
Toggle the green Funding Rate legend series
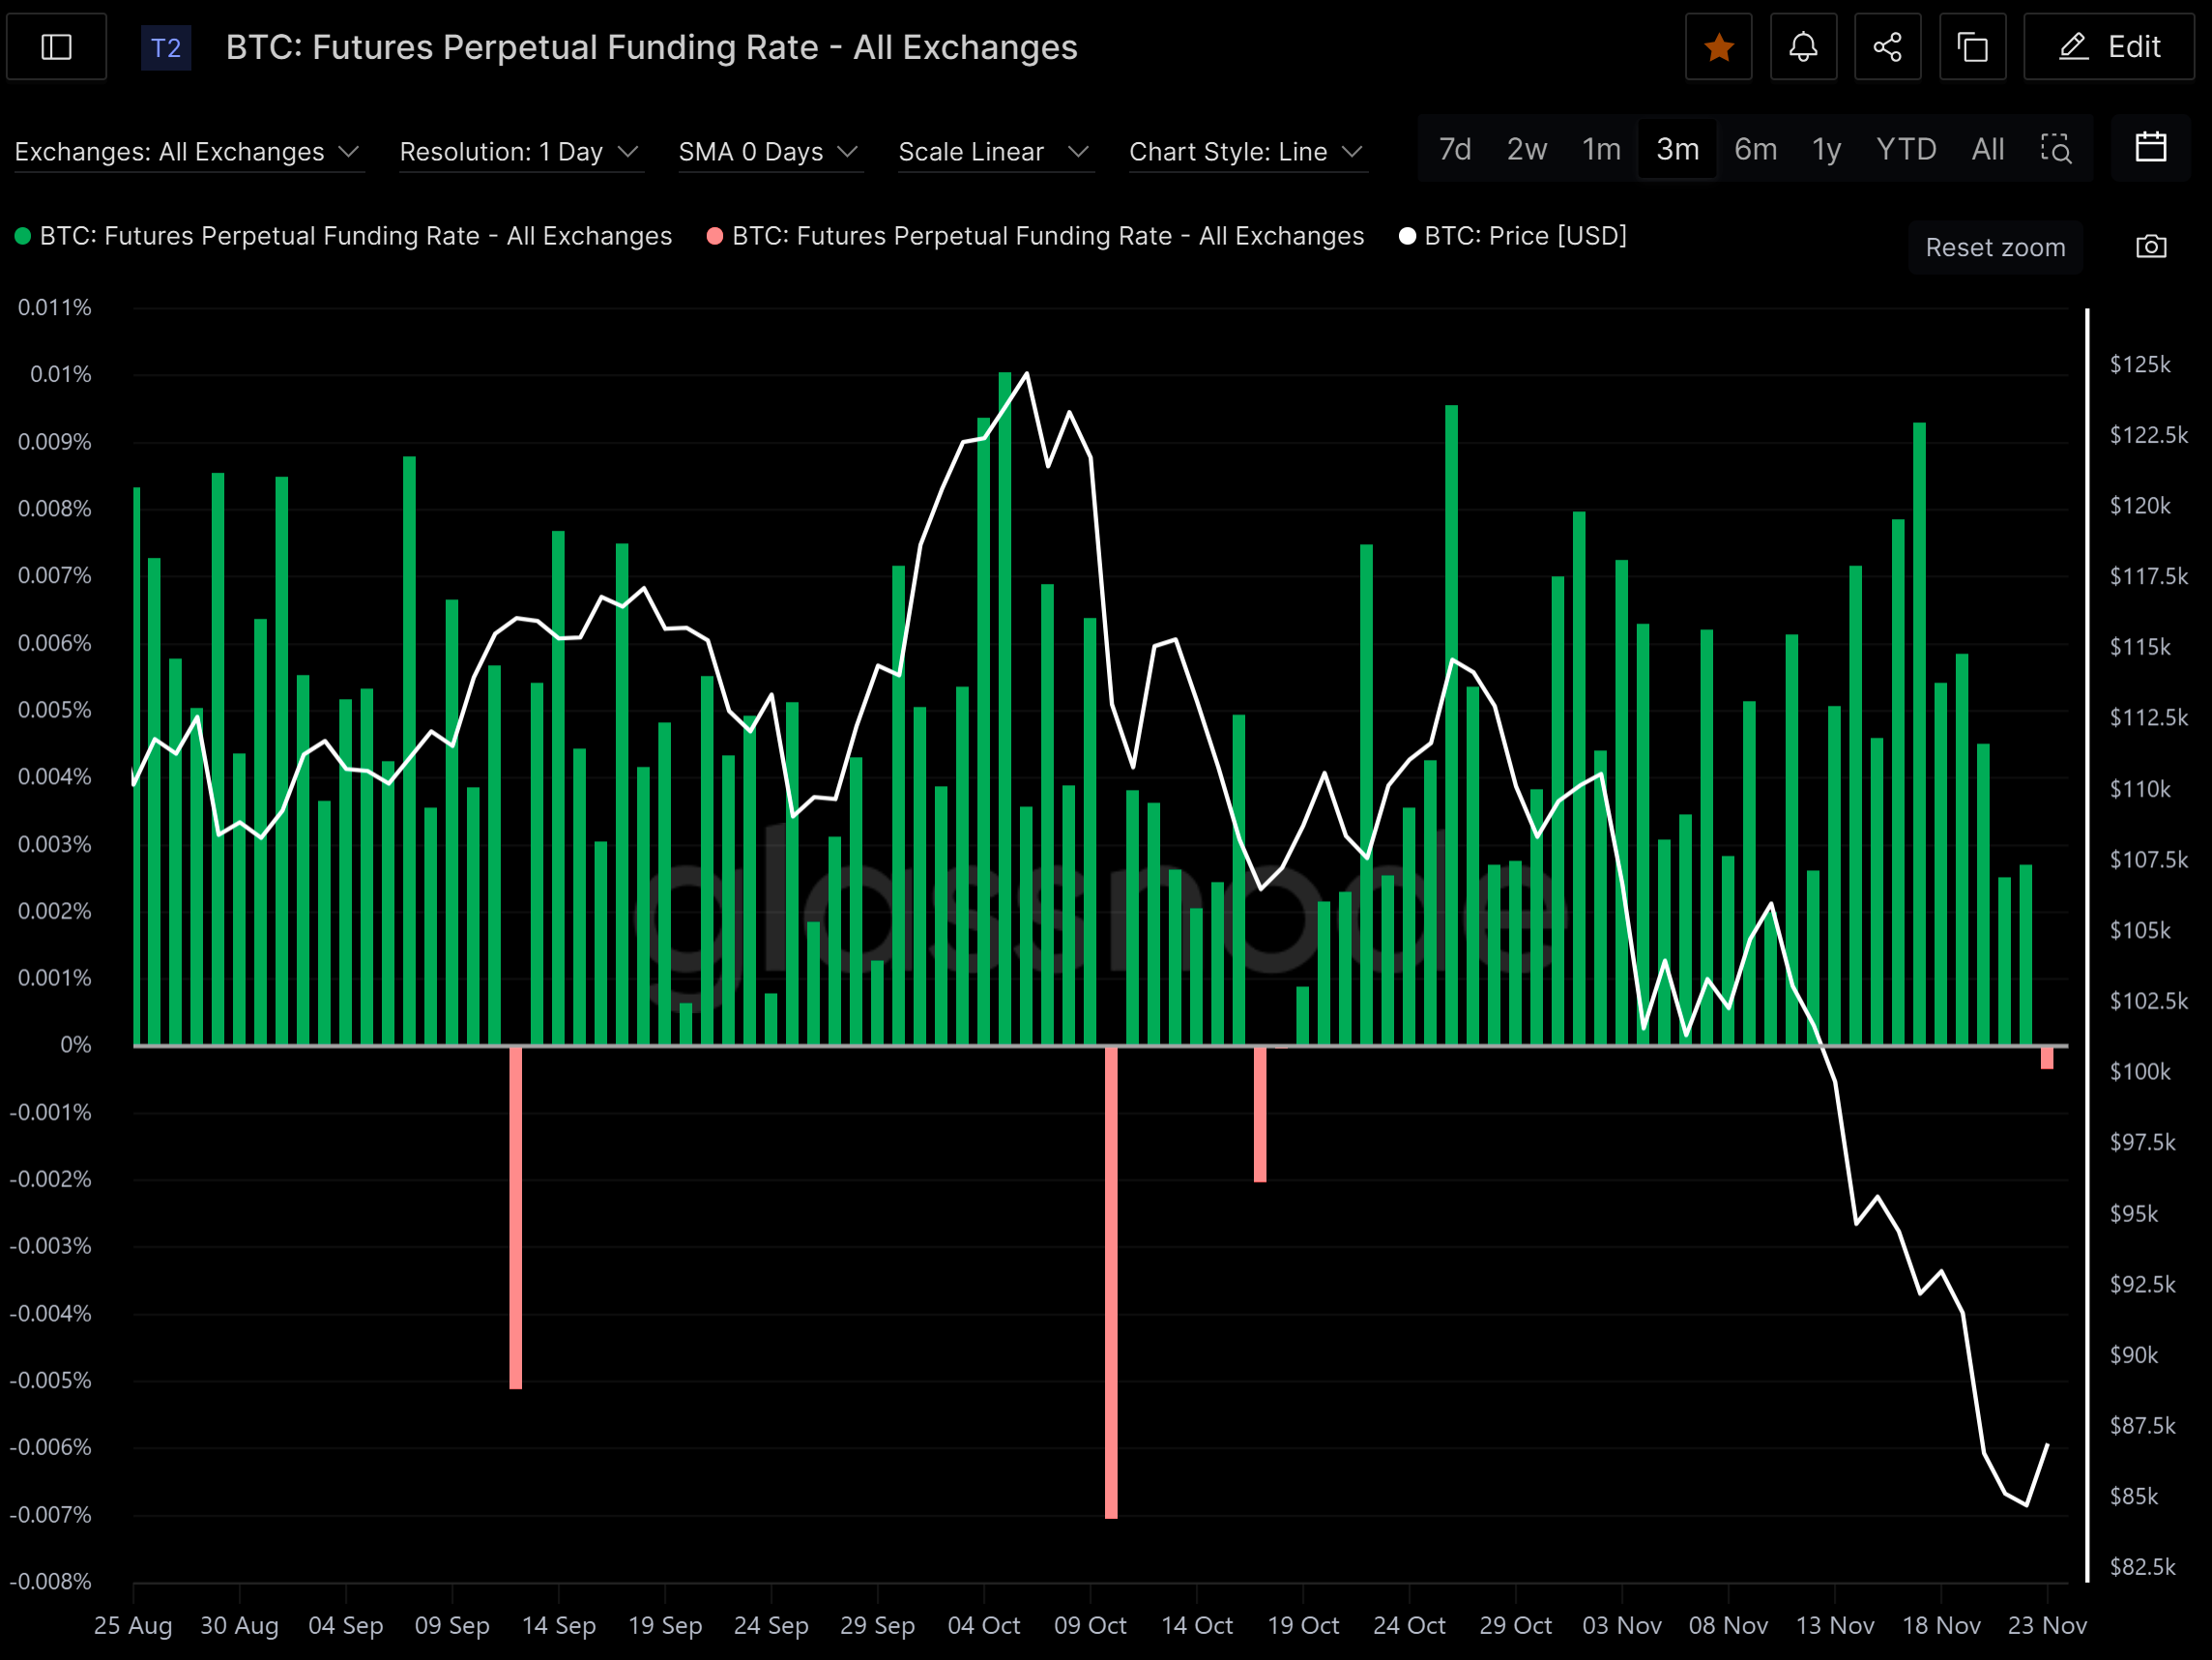point(343,236)
